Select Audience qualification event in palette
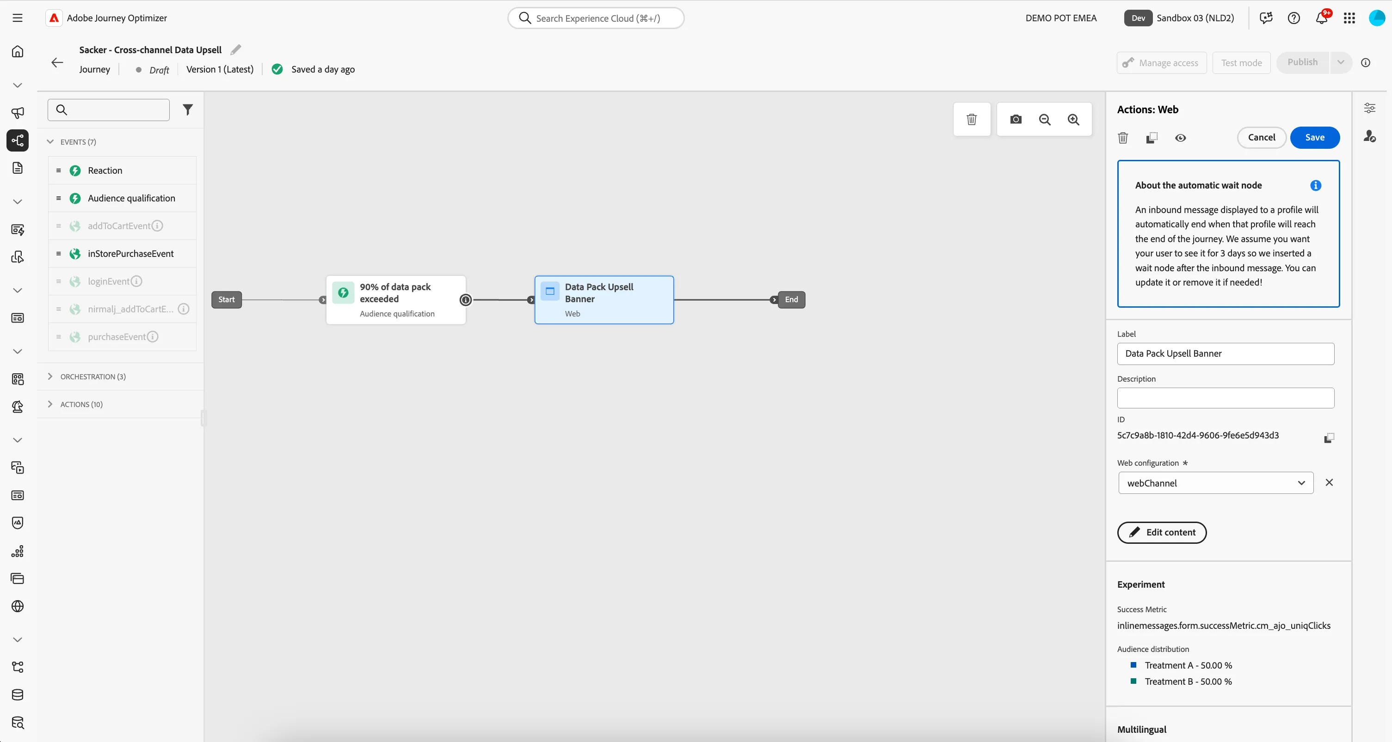The image size is (1392, 742). tap(122, 198)
